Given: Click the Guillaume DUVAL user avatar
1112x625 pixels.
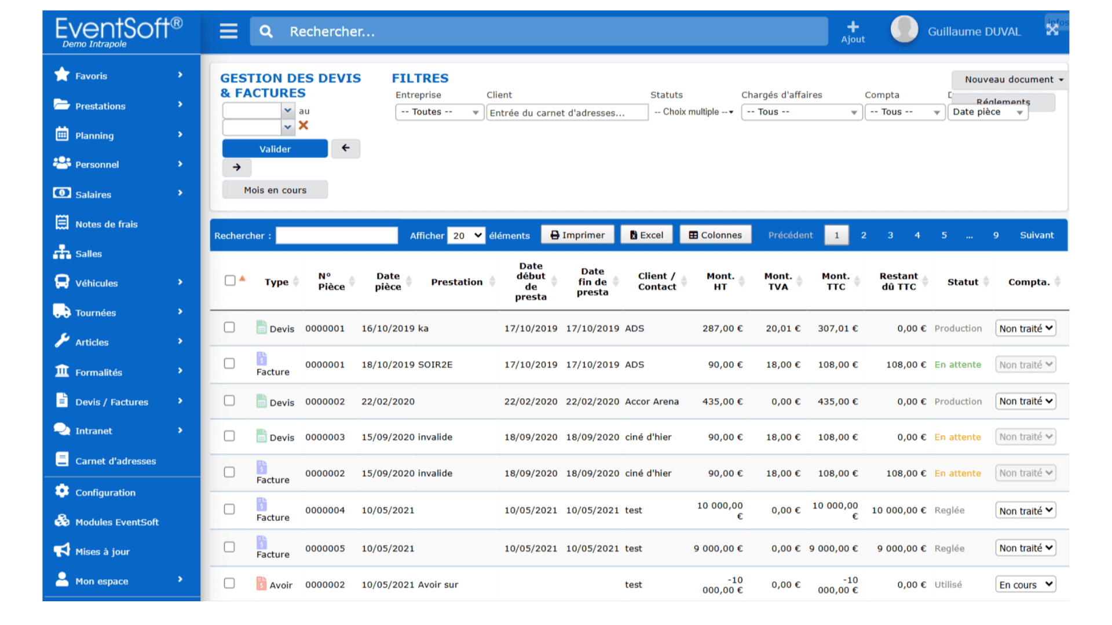Looking at the screenshot, I should click(904, 30).
